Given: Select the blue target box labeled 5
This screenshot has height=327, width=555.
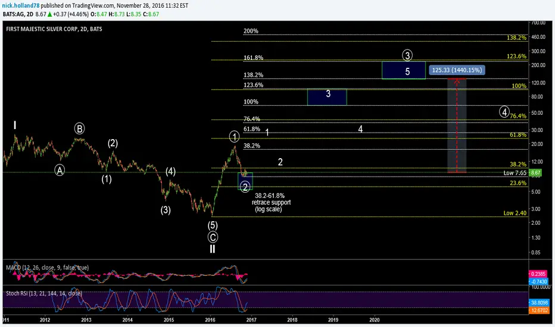Looking at the screenshot, I should click(404, 70).
